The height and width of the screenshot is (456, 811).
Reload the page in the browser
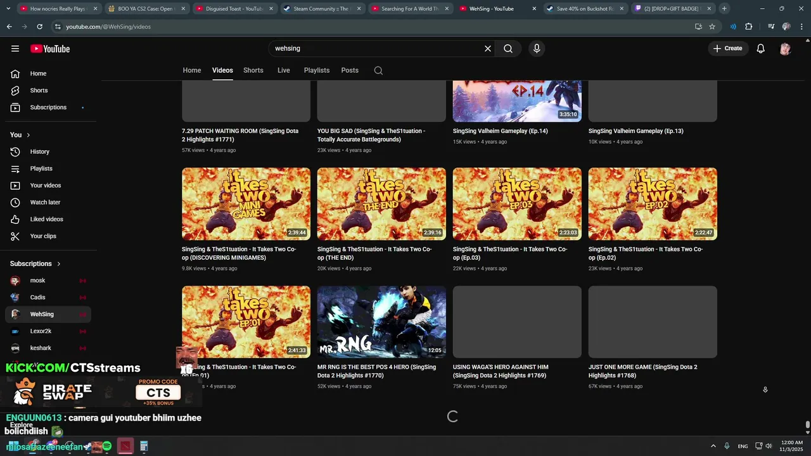tap(39, 27)
